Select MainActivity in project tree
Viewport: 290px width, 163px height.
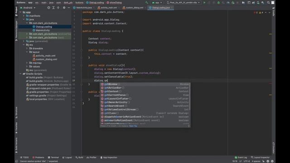43,30
